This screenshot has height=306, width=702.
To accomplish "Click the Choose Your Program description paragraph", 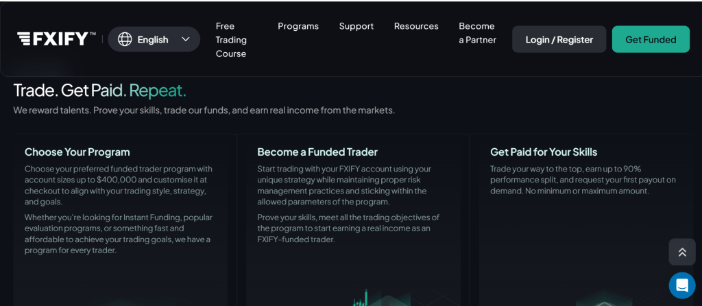I will point(119,185).
